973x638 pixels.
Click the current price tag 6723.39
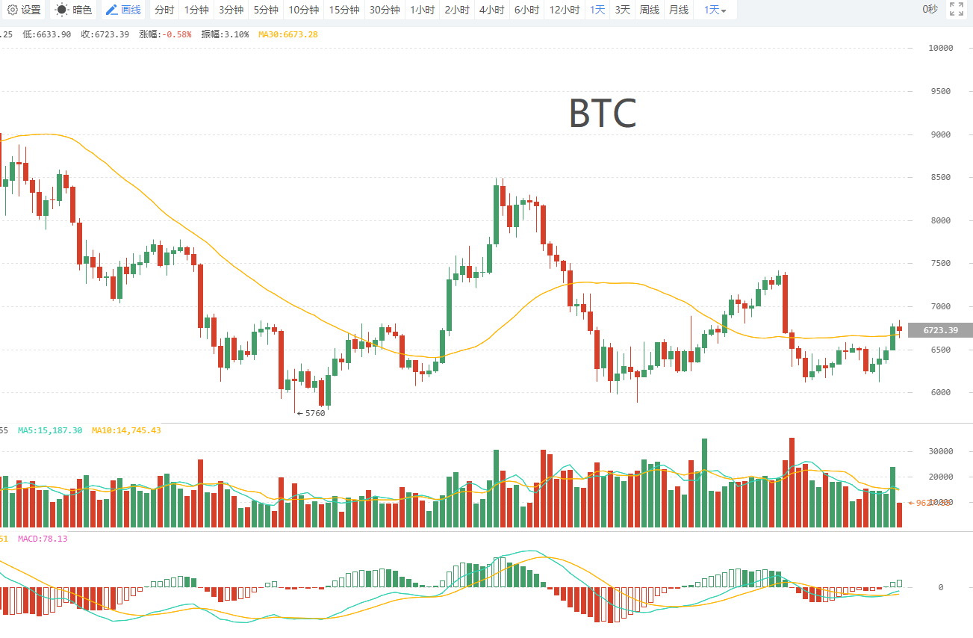click(940, 330)
